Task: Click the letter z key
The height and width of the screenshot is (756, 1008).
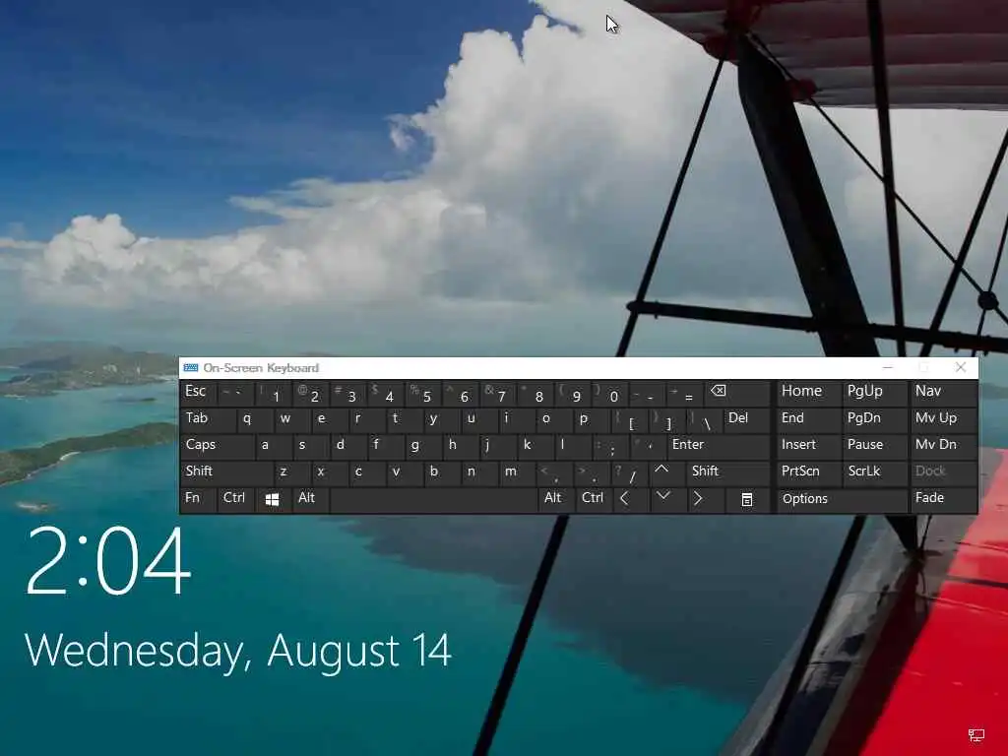Action: coord(291,472)
